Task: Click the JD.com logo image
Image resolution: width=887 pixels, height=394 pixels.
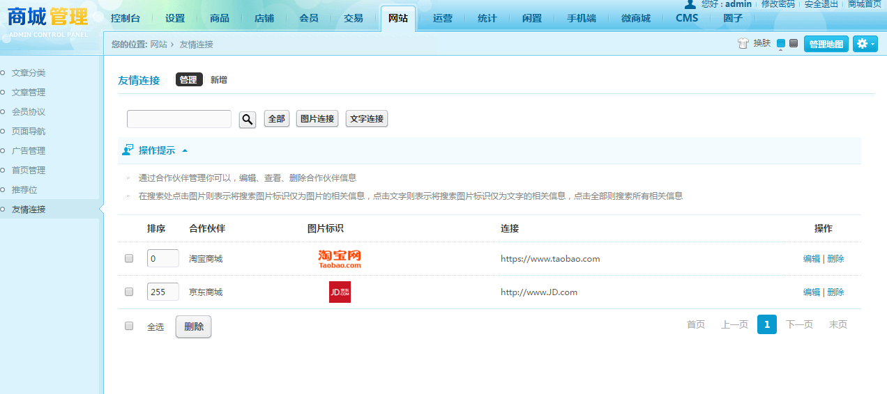Action: point(340,292)
